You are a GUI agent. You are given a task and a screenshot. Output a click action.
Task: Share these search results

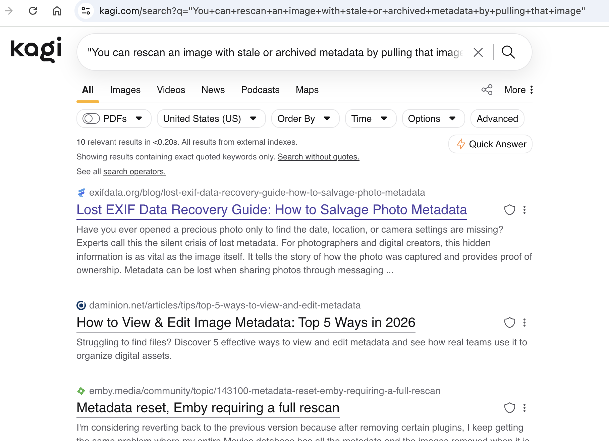[x=487, y=90]
